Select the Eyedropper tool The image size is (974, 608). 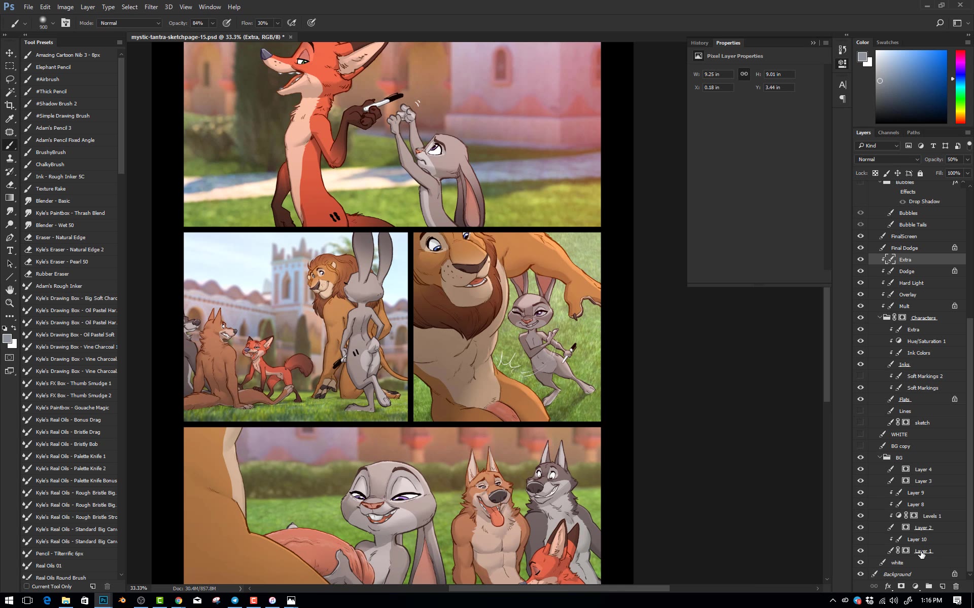click(x=10, y=119)
